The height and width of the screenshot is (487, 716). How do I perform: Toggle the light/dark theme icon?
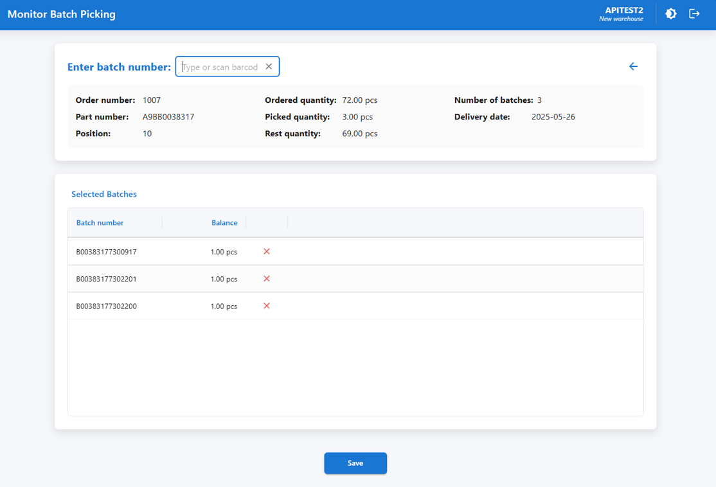coord(671,13)
